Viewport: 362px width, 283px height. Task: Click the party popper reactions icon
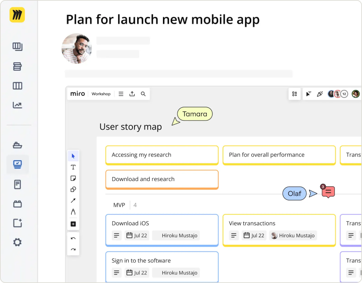coord(320,94)
